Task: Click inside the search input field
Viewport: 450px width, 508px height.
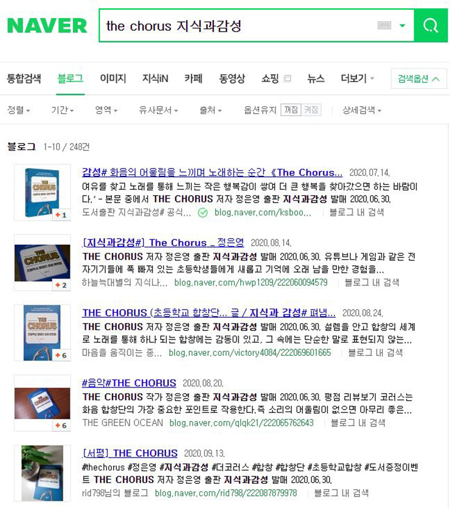Action: (240, 26)
